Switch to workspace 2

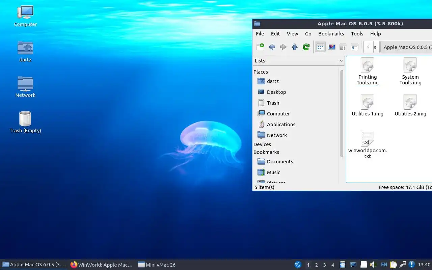click(x=316, y=265)
